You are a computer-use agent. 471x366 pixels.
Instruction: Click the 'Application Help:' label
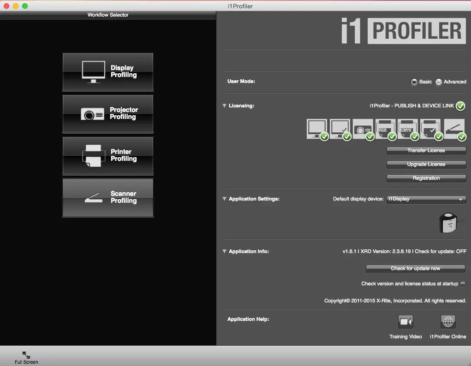(248, 319)
